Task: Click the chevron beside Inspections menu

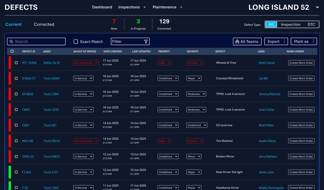Action: tap(145, 7)
